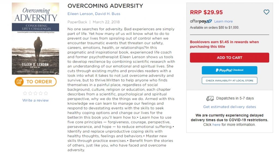Click Write a review link
The height and width of the screenshot is (154, 279).
point(35,100)
